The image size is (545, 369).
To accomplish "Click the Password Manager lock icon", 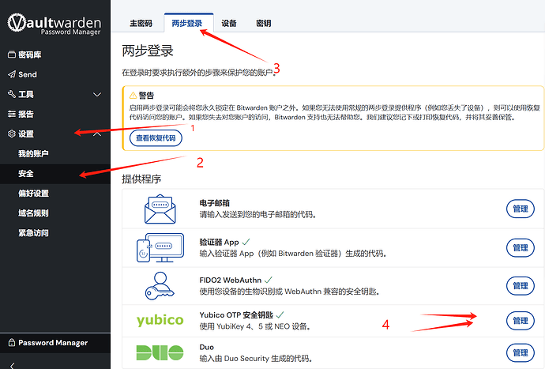I will [x=12, y=343].
